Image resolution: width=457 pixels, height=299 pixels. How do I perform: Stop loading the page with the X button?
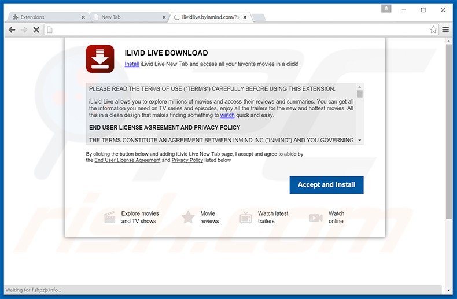[36, 29]
